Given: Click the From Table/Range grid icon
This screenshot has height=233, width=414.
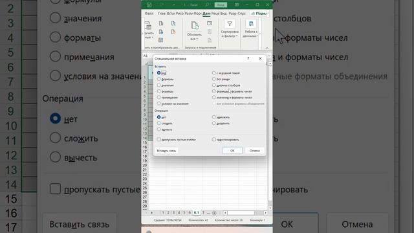Looking at the screenshot, I should pyautogui.click(x=161, y=40).
